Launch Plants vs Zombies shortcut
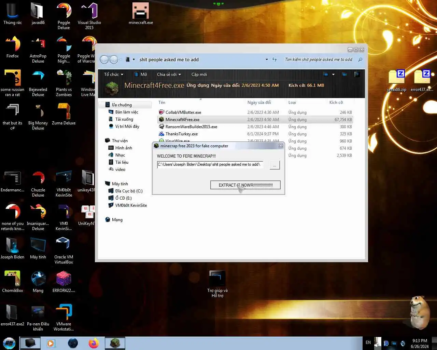Screen dimensions: 437x350 click(64, 83)
